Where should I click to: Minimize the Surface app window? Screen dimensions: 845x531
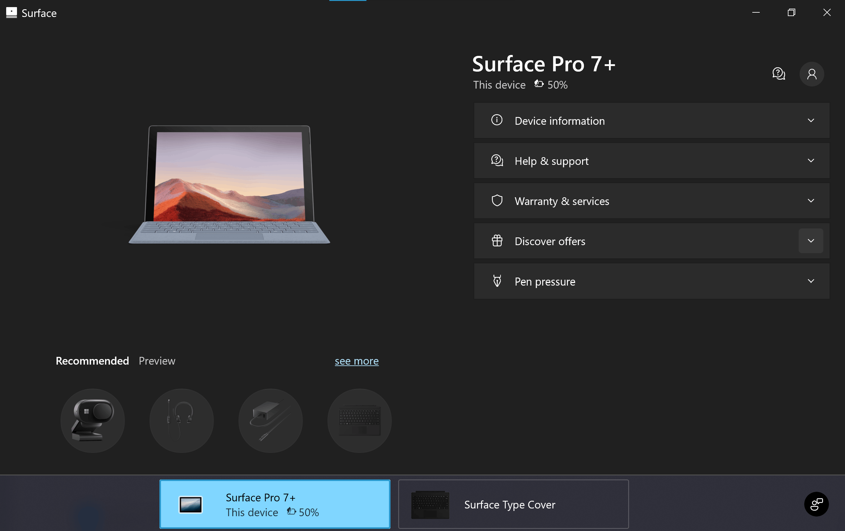[756, 13]
